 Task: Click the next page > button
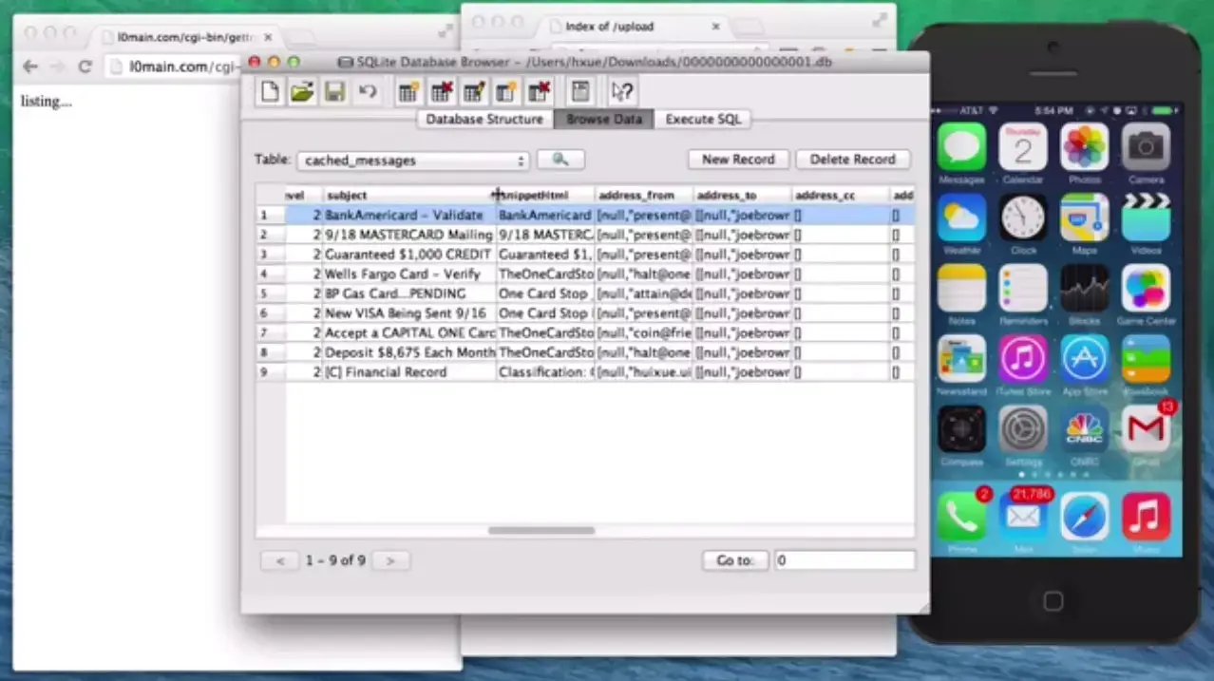pos(390,560)
